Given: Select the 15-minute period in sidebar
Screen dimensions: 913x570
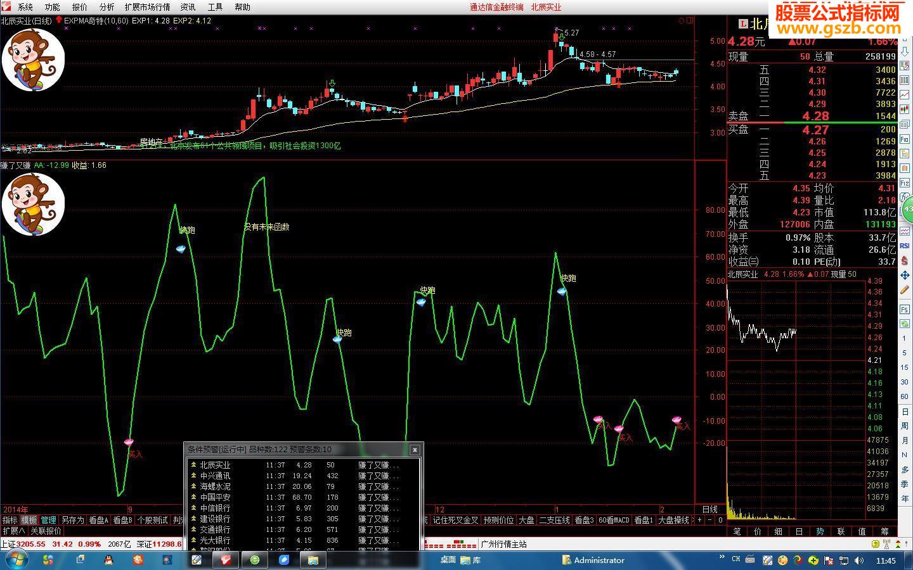Looking at the screenshot, I should [905, 367].
